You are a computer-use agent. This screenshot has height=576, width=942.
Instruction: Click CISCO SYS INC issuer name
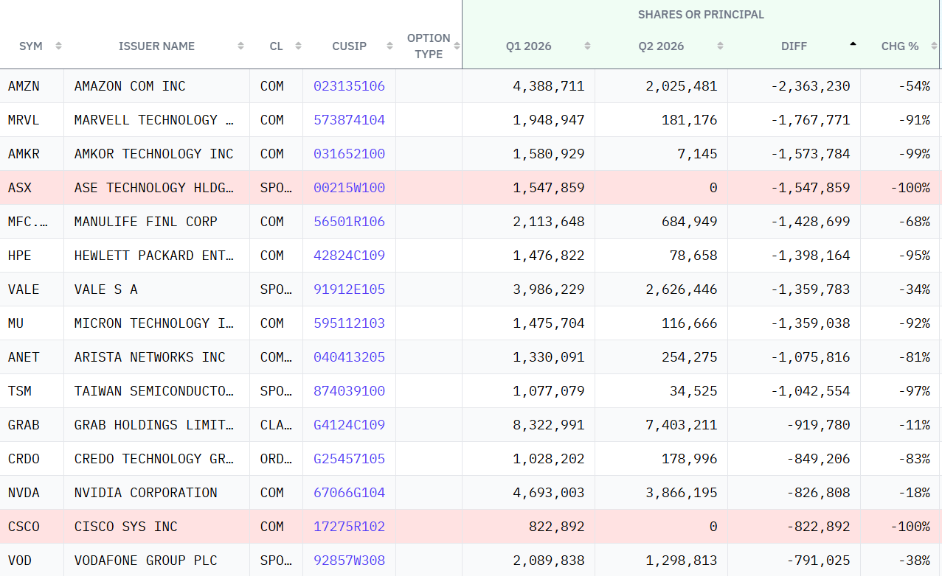[126, 527]
